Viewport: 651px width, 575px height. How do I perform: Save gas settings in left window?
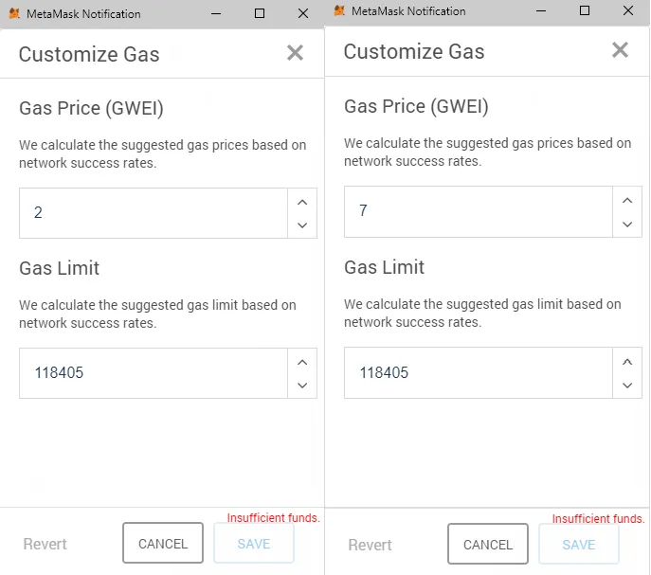coord(254,543)
